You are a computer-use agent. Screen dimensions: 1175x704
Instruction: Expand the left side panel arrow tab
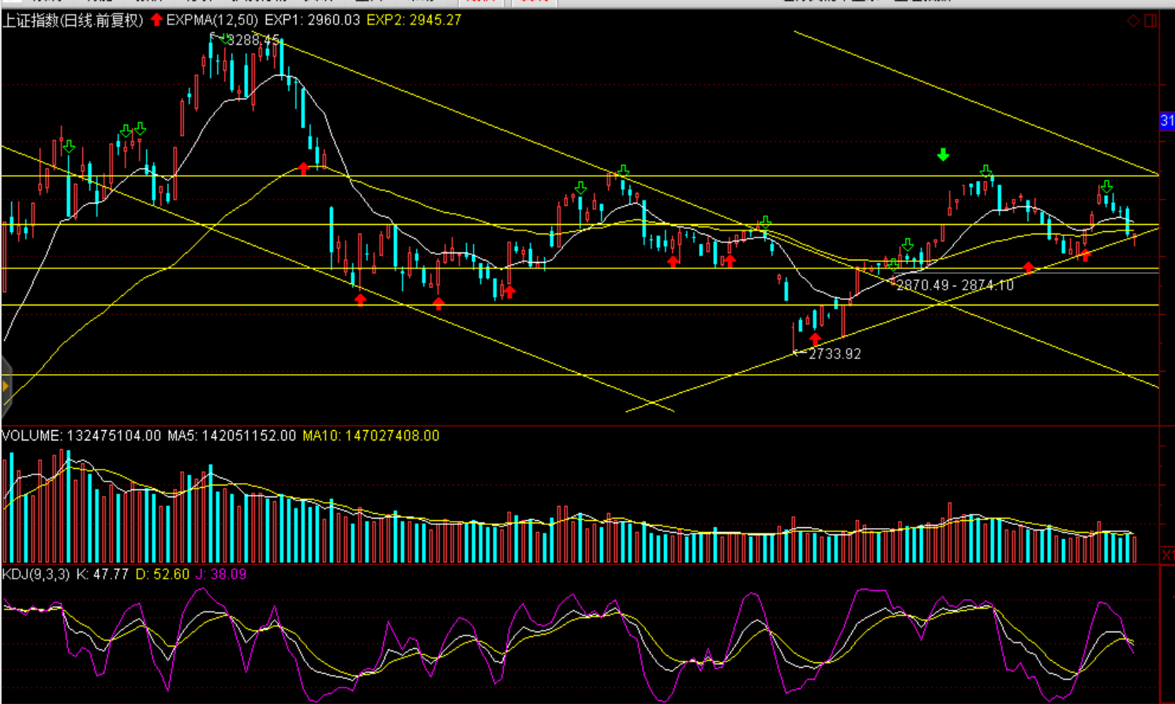pos(6,386)
